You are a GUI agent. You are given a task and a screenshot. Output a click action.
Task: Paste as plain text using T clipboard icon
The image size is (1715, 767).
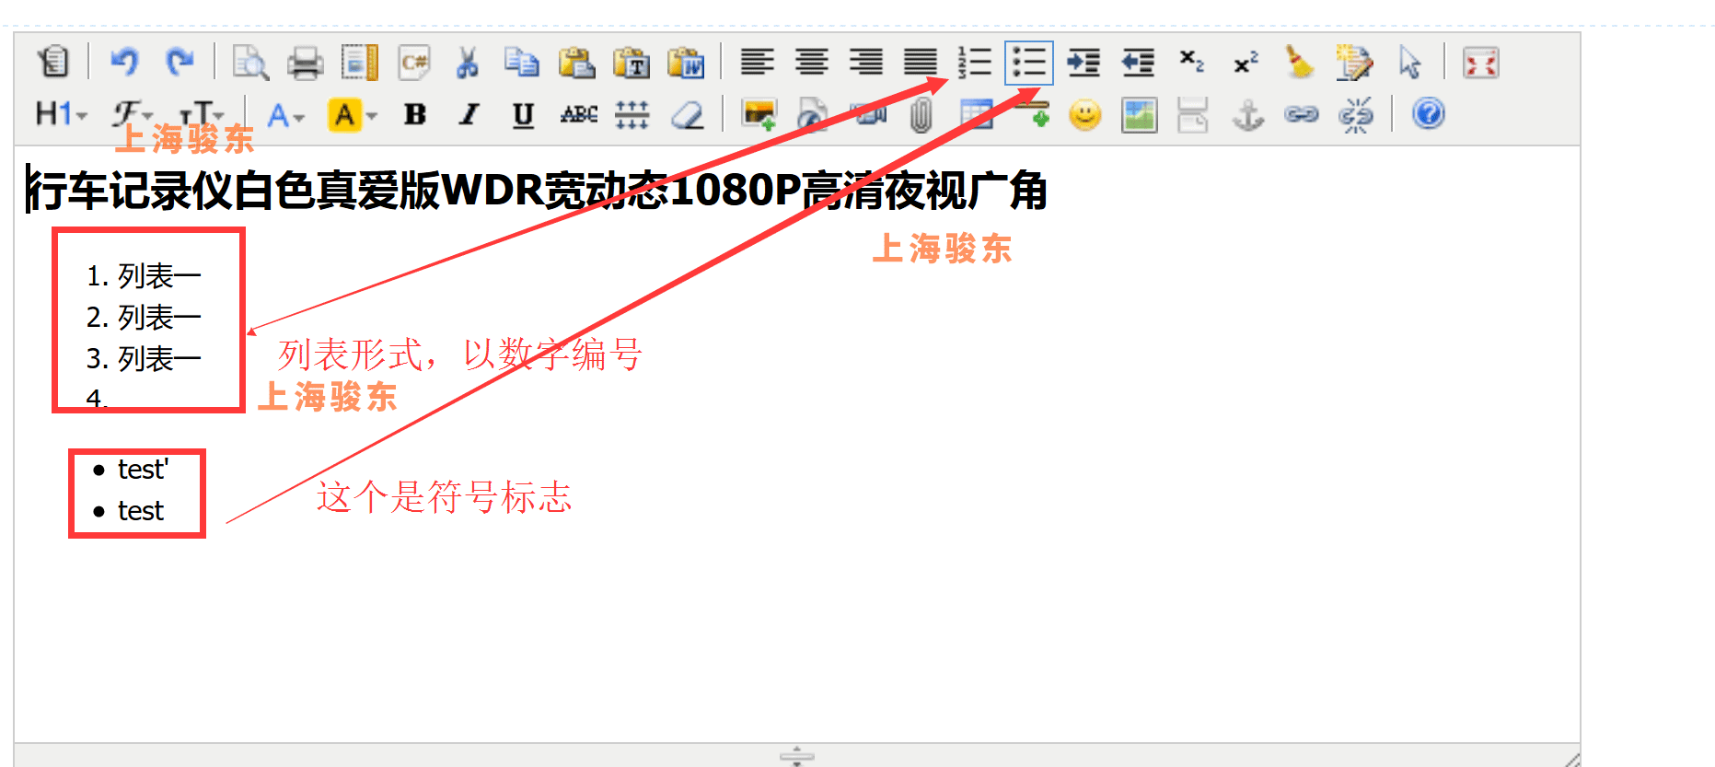(x=632, y=63)
